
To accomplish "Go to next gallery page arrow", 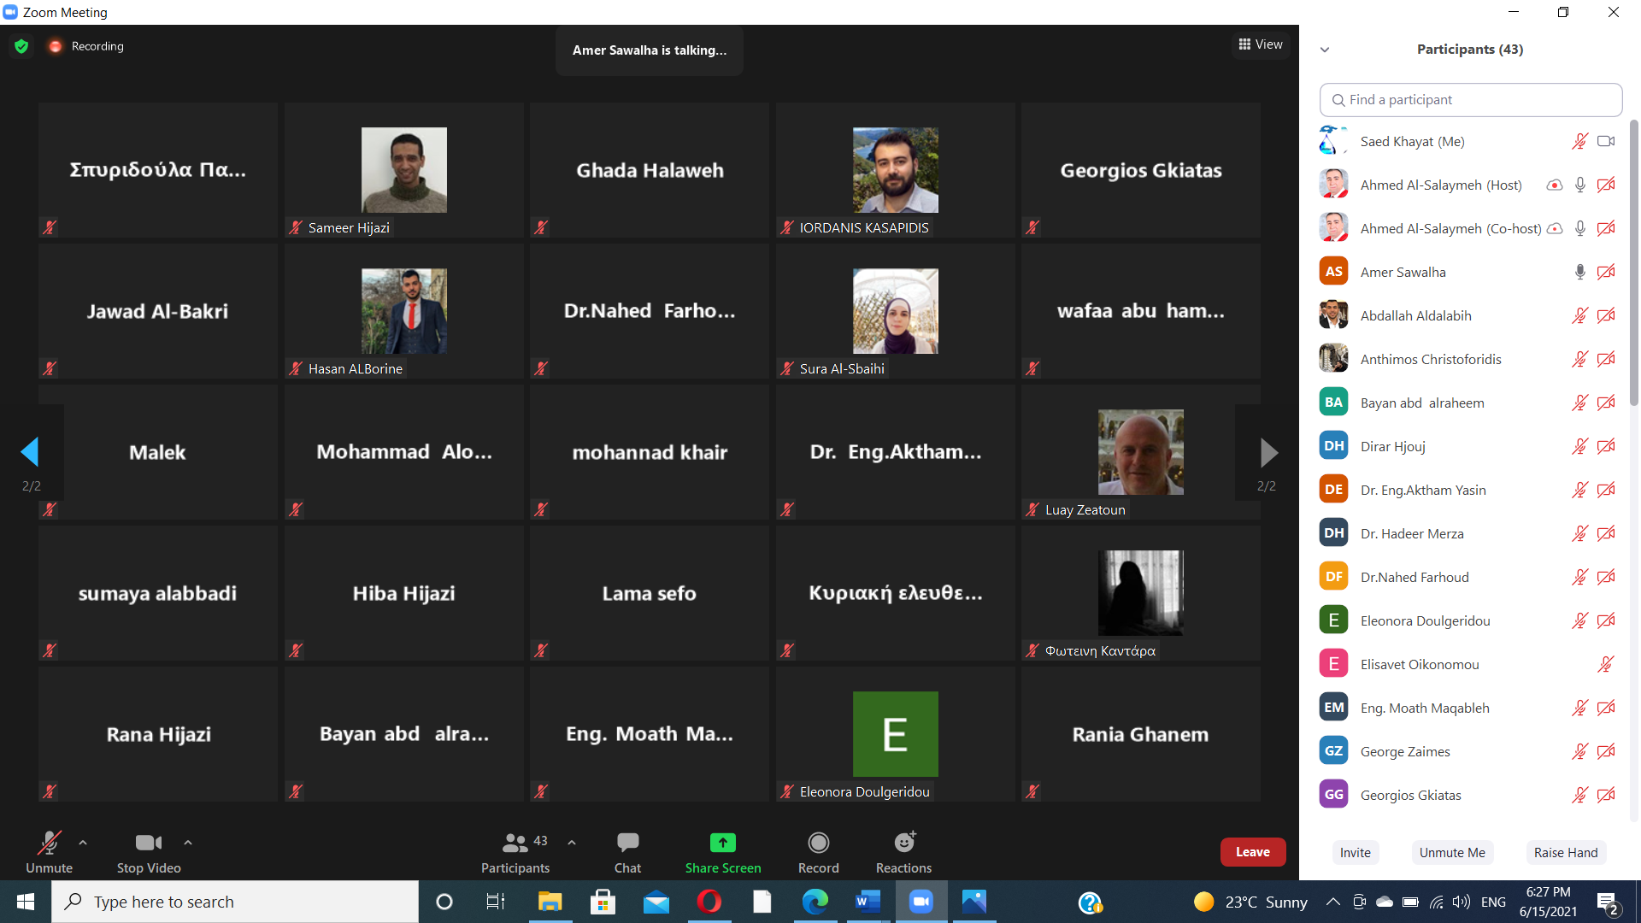I will 1269,452.
